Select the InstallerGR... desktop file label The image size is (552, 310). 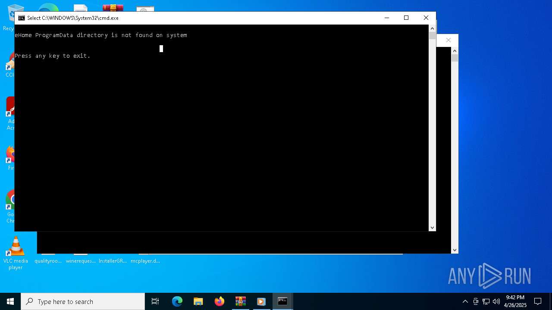[113, 261]
